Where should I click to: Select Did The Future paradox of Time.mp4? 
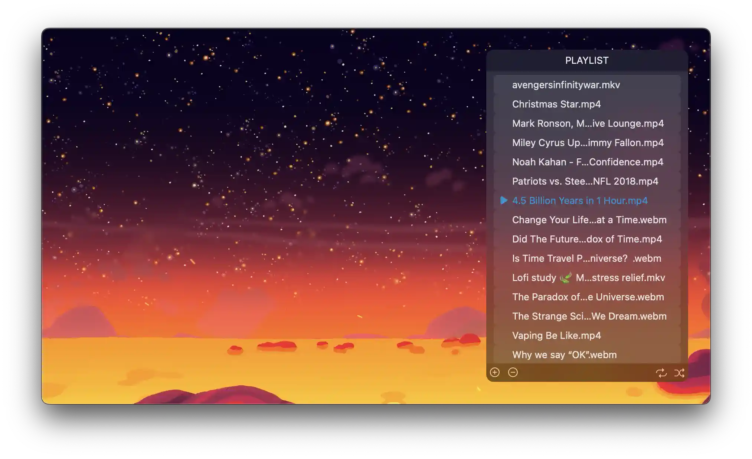pyautogui.click(x=587, y=239)
